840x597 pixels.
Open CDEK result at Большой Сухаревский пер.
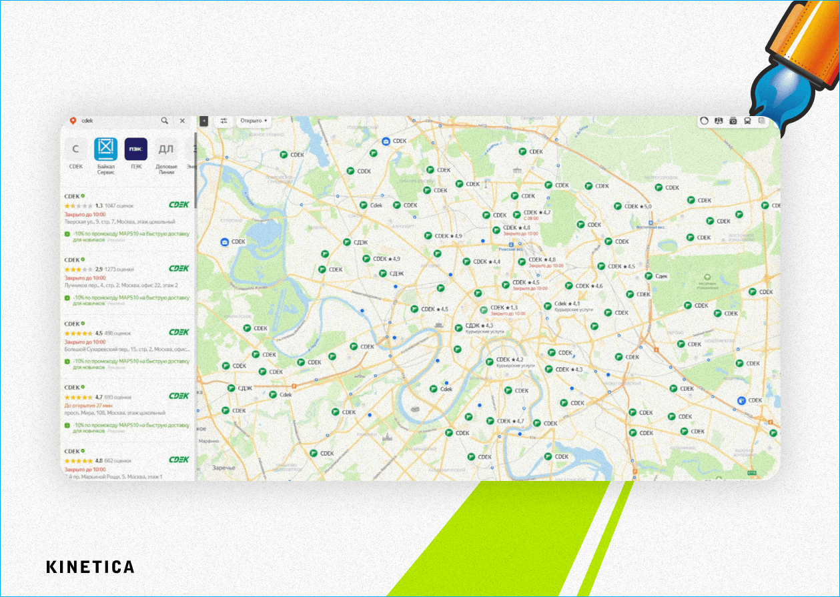128,346
